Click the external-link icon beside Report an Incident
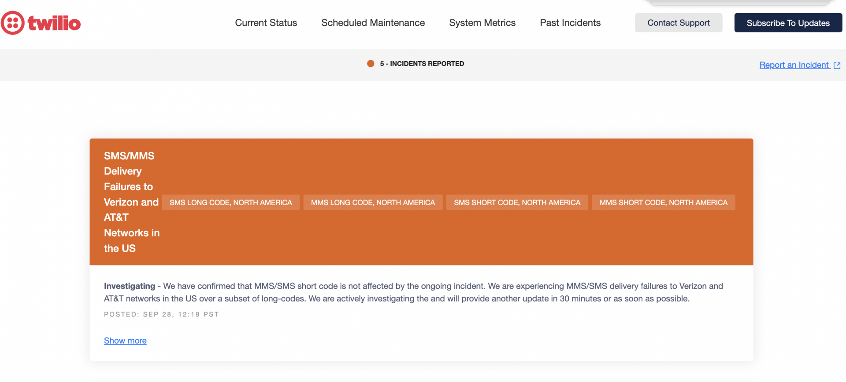Image resolution: width=846 pixels, height=382 pixels. coord(837,65)
